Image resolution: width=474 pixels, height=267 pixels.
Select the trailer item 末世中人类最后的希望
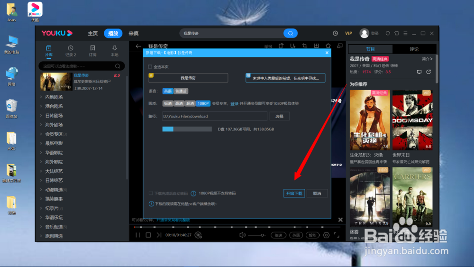pos(285,78)
